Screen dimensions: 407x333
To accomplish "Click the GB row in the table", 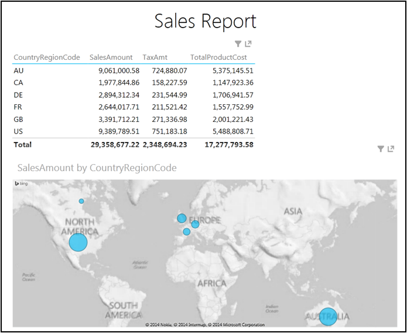I will [18, 119].
